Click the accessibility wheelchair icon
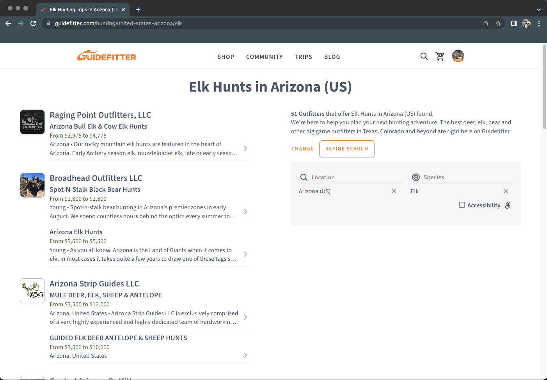 point(508,205)
